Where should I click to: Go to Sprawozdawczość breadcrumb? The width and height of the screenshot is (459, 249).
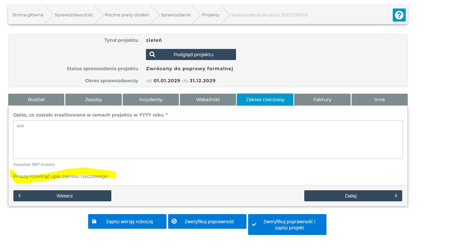click(x=74, y=15)
